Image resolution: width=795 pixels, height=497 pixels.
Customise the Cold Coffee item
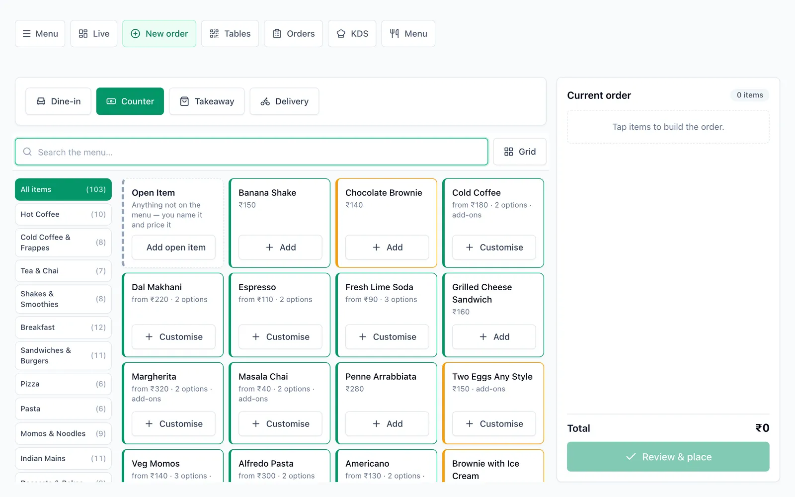click(x=494, y=248)
